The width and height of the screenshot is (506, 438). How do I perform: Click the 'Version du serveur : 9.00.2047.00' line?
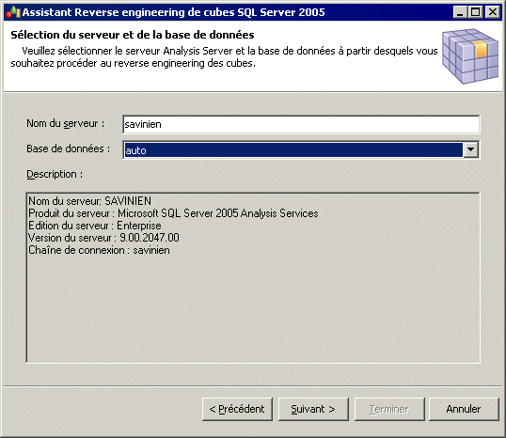pos(103,238)
